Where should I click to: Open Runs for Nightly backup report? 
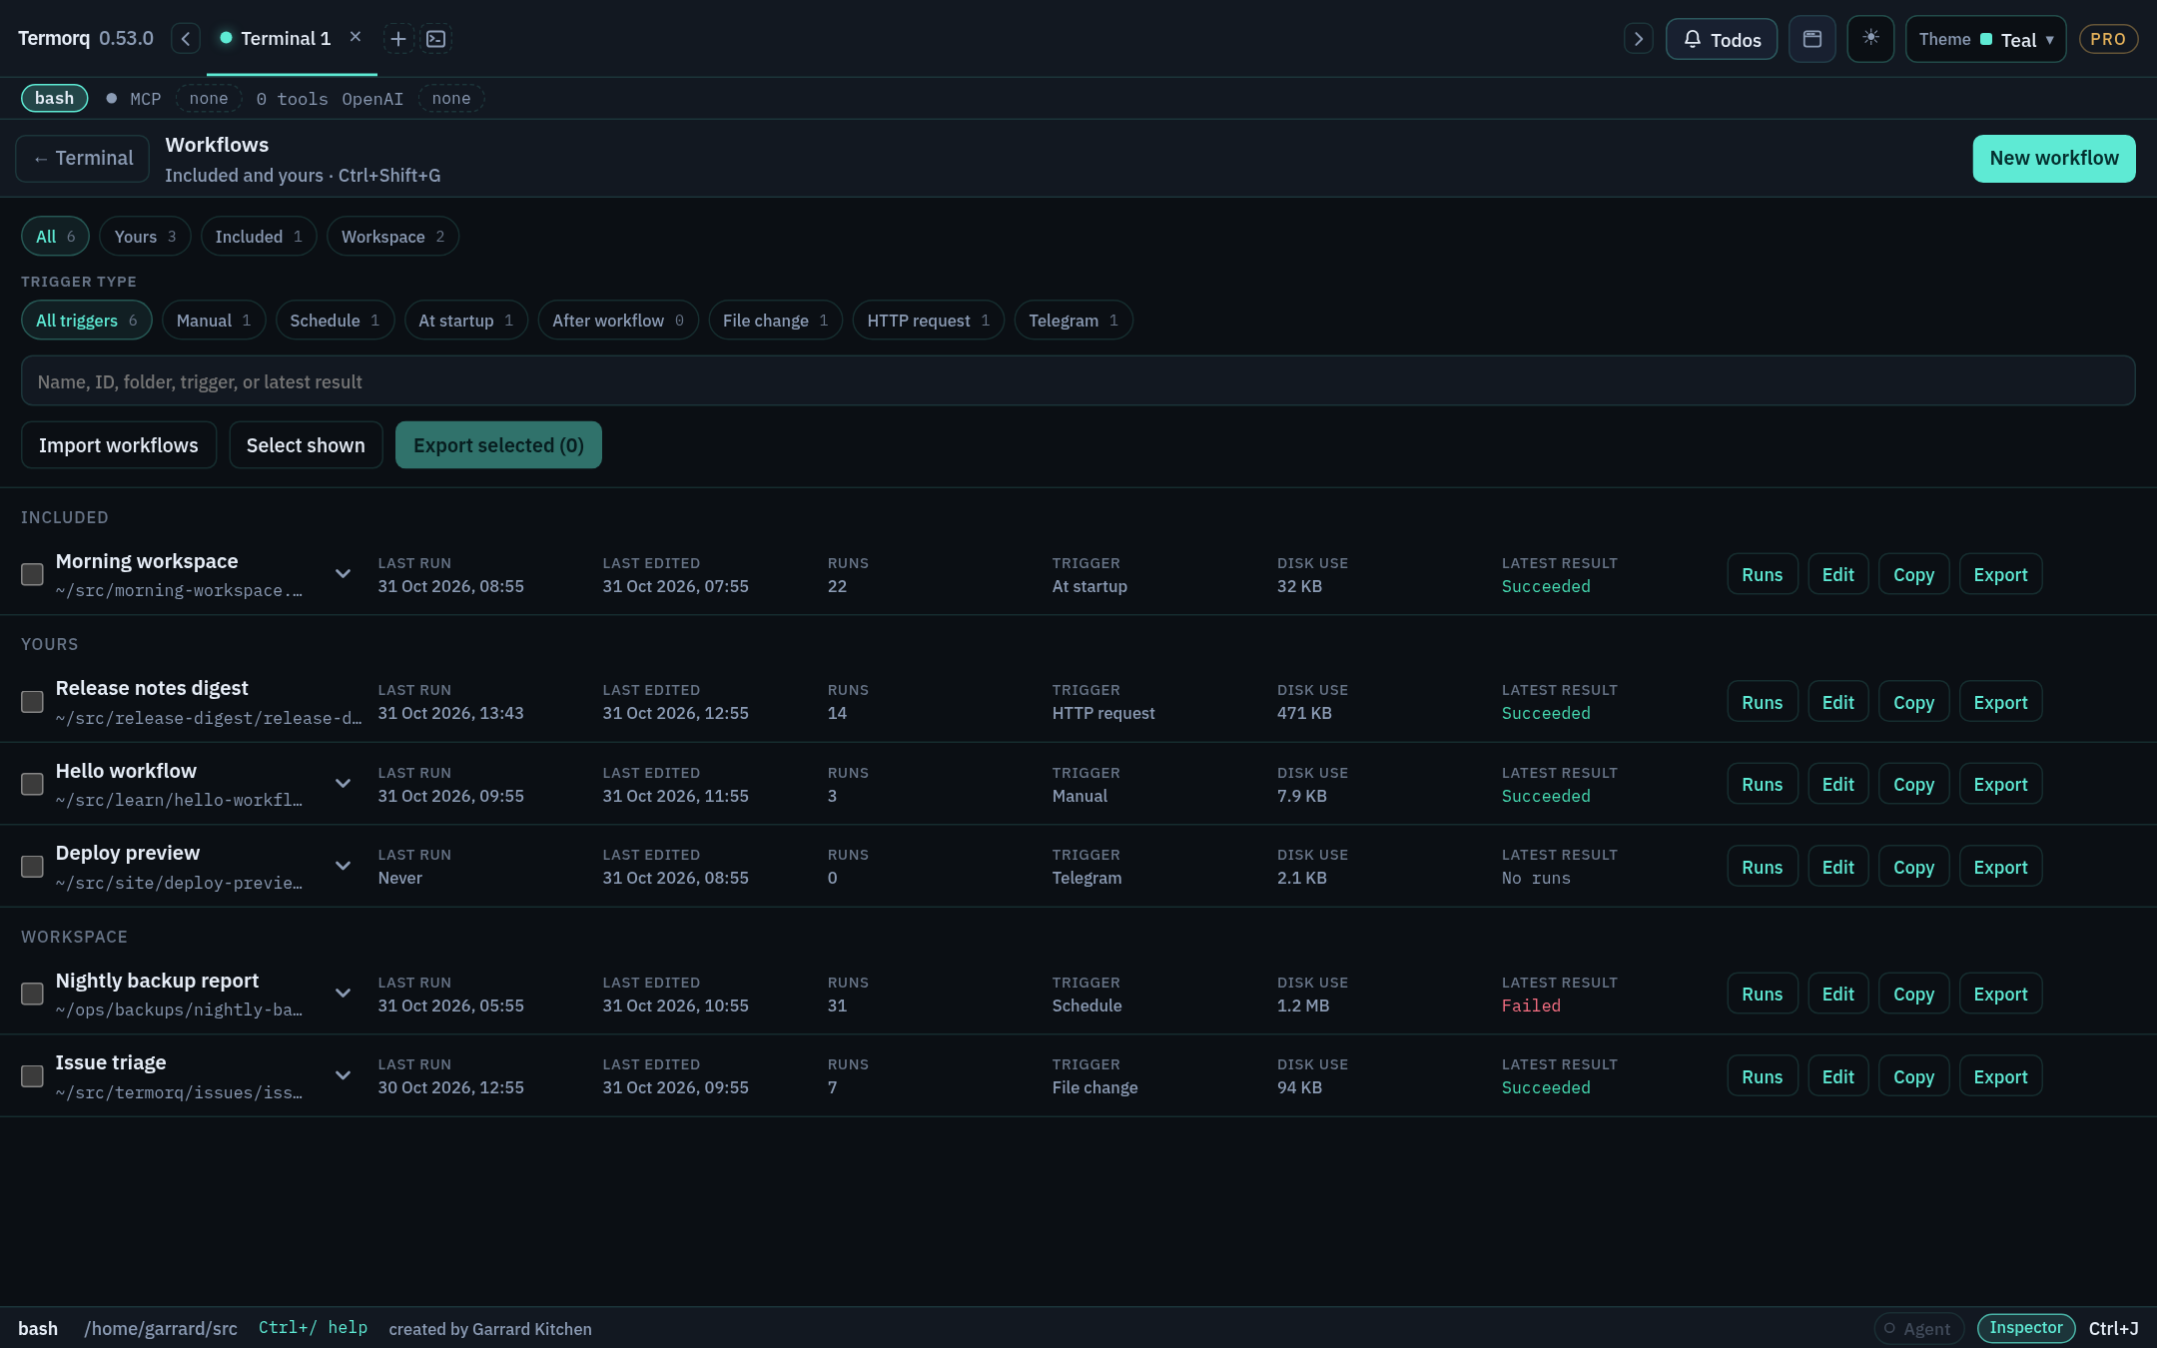(x=1762, y=994)
